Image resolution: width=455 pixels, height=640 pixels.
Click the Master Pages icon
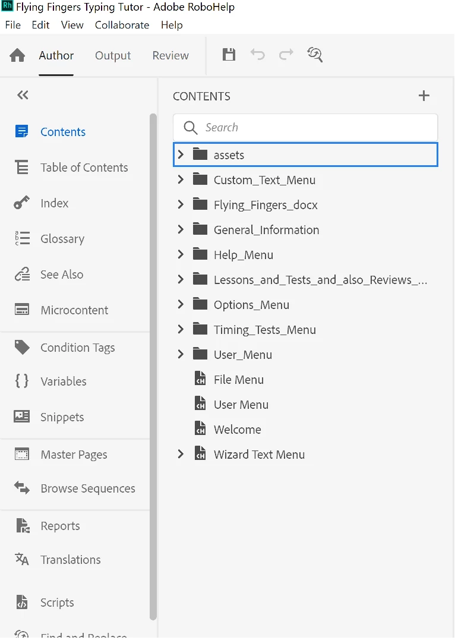tap(21, 454)
